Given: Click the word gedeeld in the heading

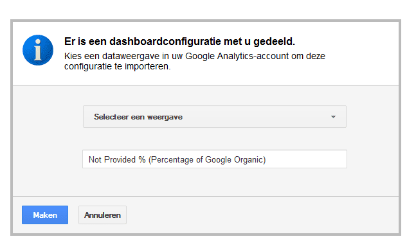Looking at the screenshot, I should [274, 42].
